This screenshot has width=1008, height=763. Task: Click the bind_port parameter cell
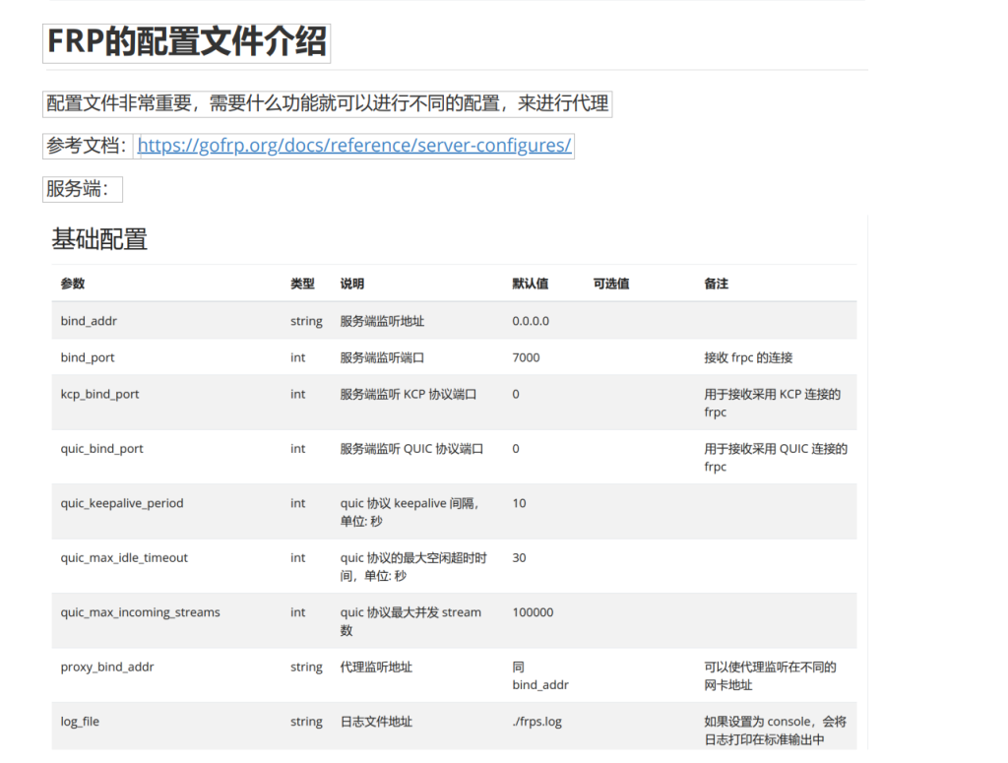point(88,357)
